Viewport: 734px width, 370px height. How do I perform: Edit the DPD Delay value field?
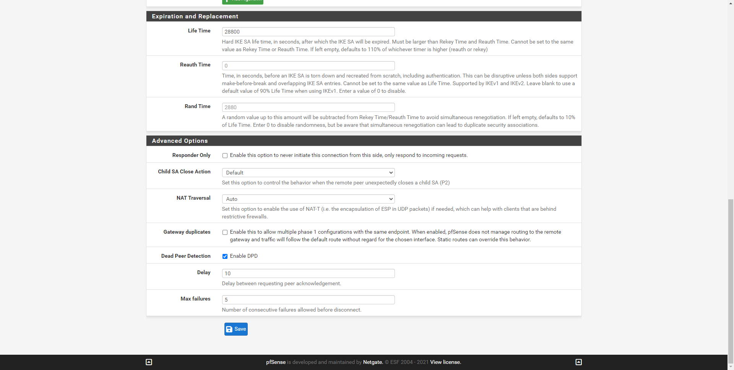[308, 273]
